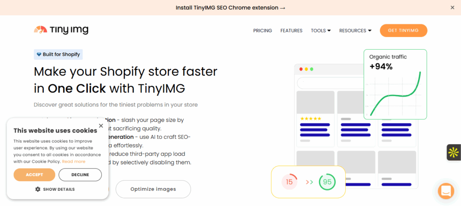Close the cookie consent popup
Viewport: 461px width, 206px height.
101,126
